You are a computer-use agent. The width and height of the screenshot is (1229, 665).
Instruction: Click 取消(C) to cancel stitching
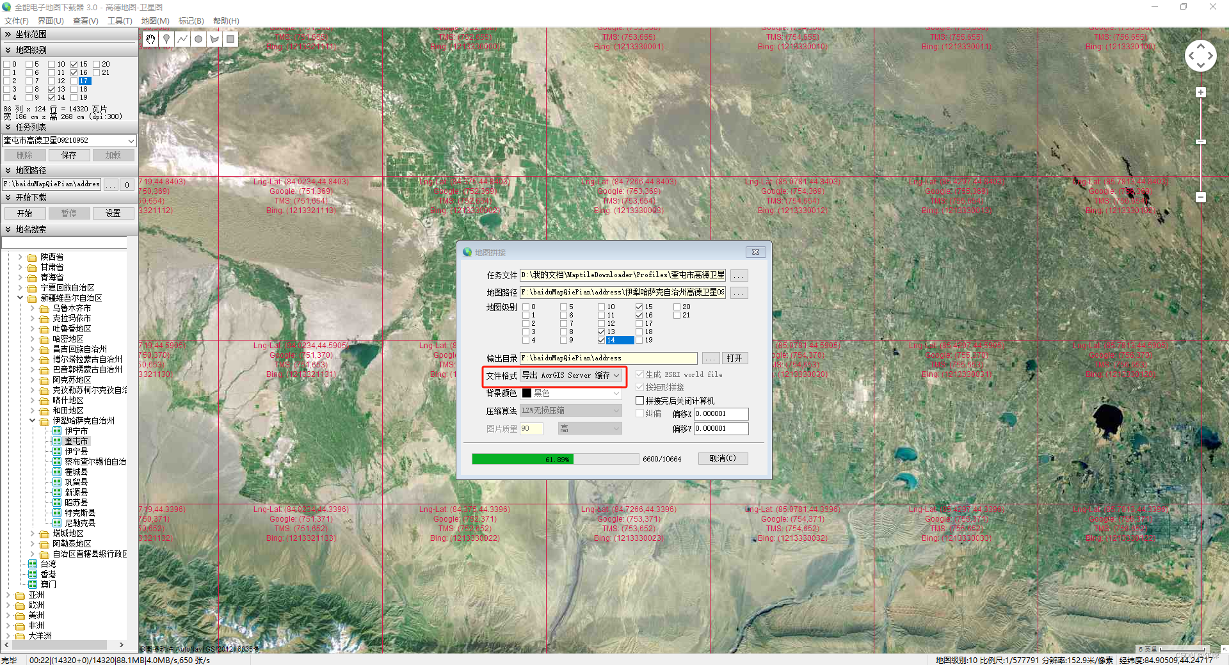click(723, 458)
